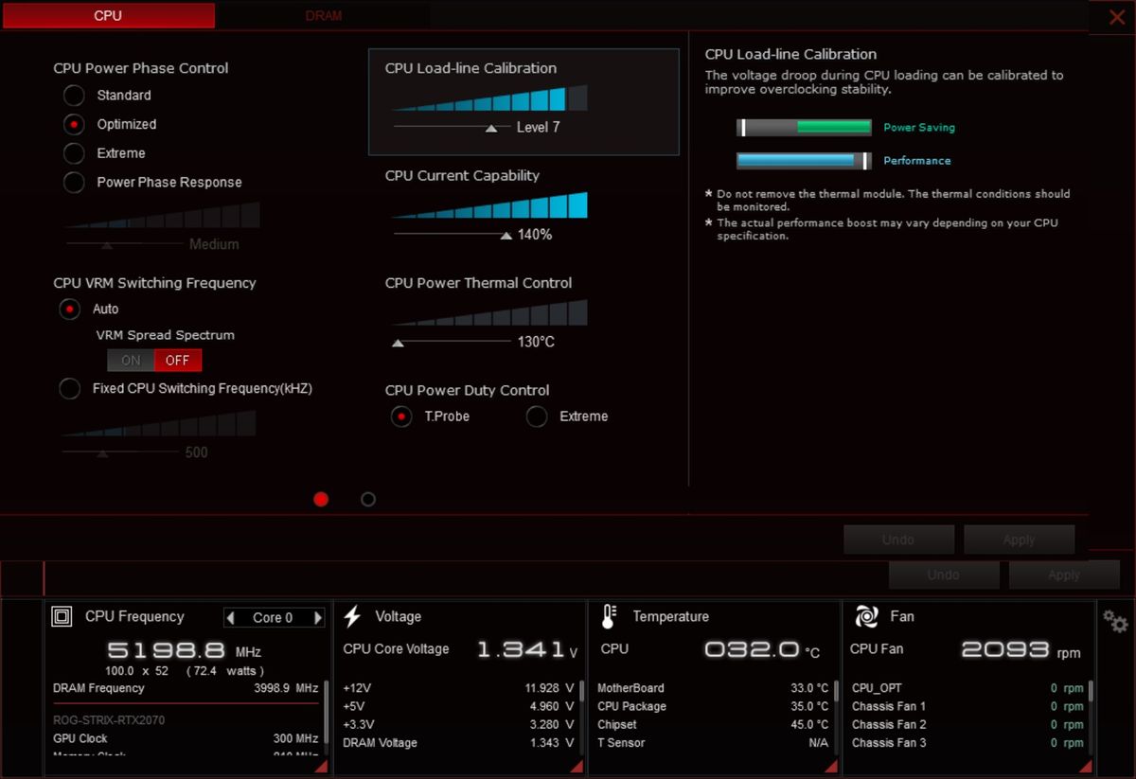Click the lower Apply button

[x=1064, y=575]
